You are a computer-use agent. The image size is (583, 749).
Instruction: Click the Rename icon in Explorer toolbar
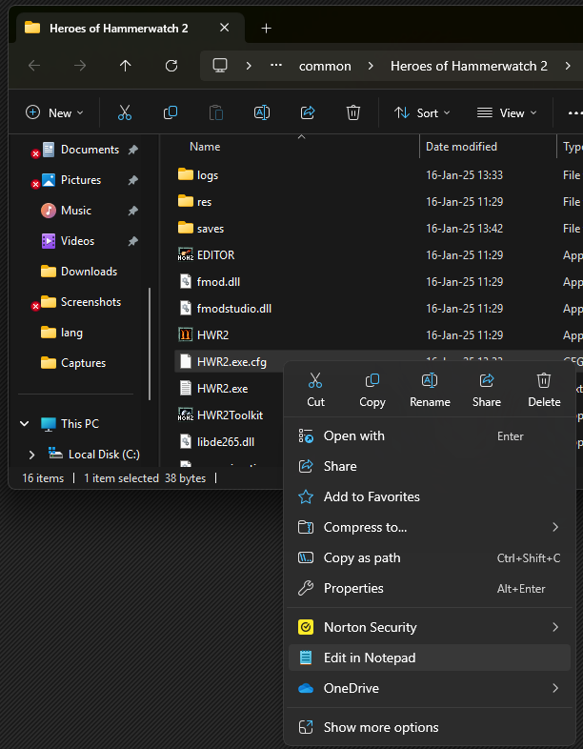[x=262, y=112]
